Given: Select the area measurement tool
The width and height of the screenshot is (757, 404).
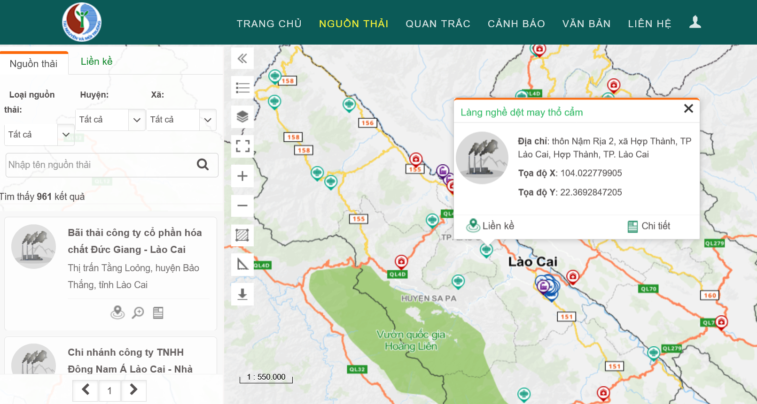Looking at the screenshot, I should tap(242, 235).
